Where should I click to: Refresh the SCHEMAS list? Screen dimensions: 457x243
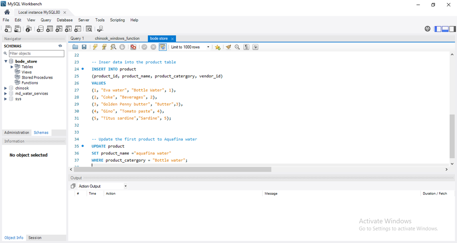(60, 46)
